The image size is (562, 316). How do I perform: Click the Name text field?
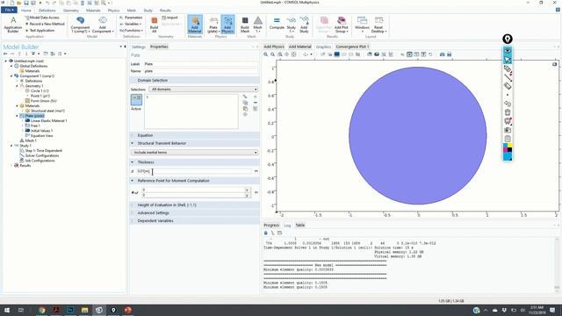coord(200,71)
